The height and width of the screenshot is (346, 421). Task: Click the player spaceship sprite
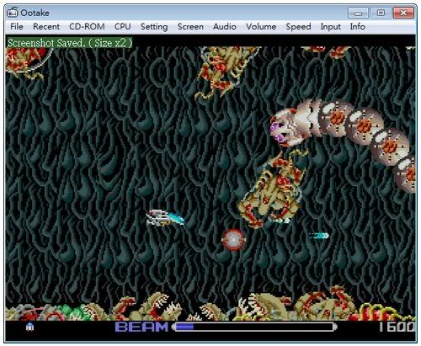pyautogui.click(x=165, y=218)
